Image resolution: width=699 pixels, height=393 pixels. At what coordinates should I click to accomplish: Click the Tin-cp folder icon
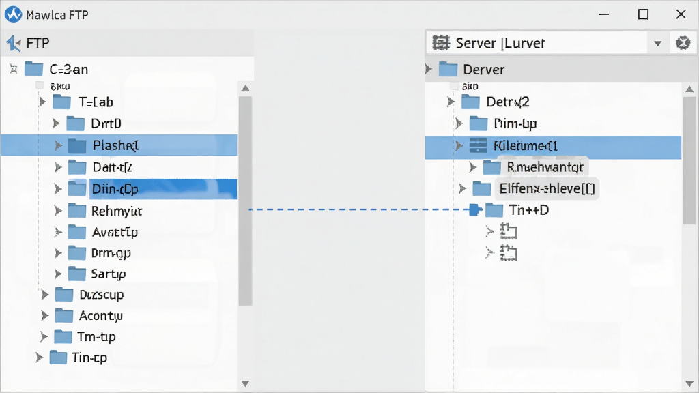tap(58, 358)
